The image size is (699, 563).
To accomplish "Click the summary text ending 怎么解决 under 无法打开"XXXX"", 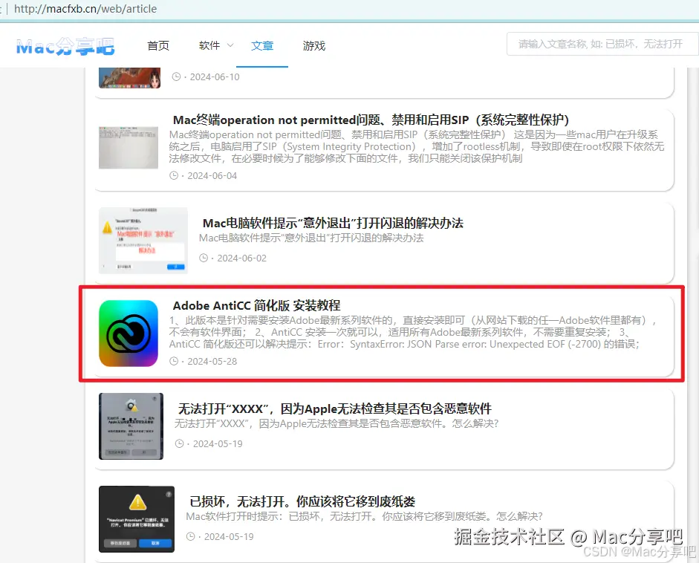I will (336, 423).
